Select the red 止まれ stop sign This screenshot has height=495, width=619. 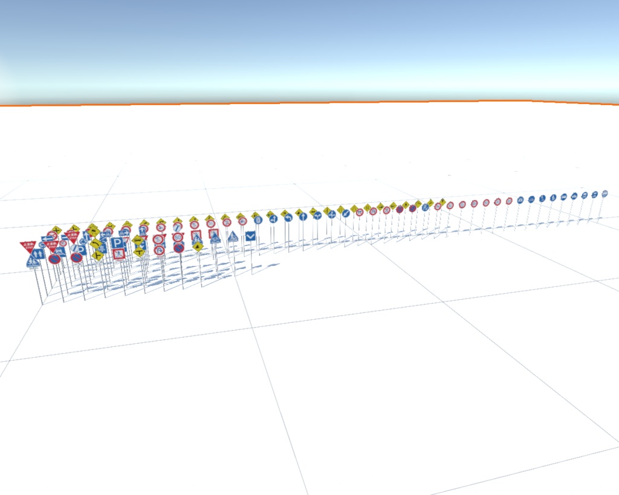coord(28,245)
